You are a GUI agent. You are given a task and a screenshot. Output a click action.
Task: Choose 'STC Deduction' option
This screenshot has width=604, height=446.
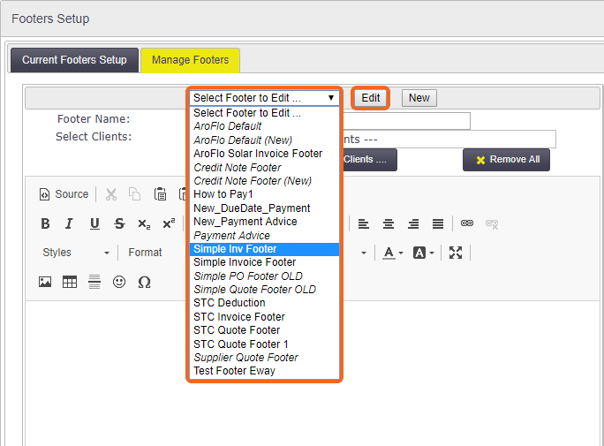click(264, 303)
